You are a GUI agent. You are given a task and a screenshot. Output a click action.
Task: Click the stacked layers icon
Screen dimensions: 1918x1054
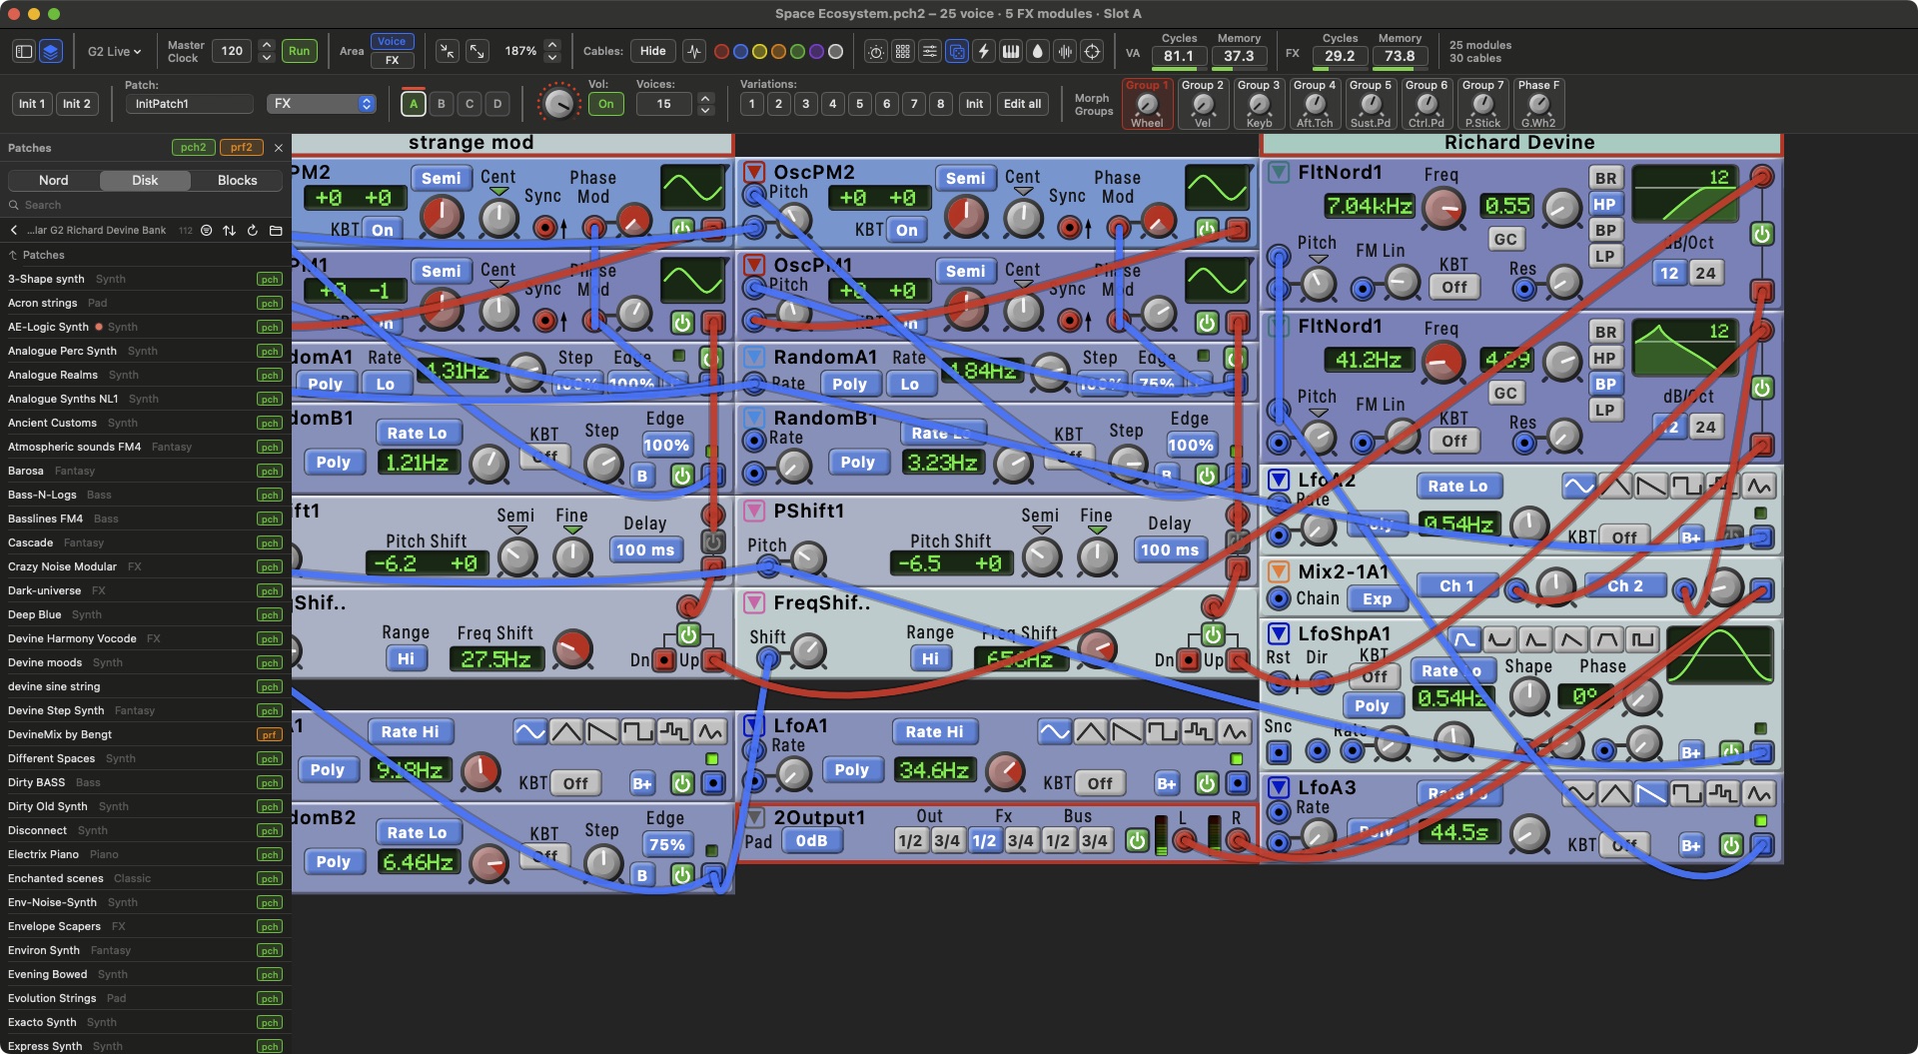point(51,51)
